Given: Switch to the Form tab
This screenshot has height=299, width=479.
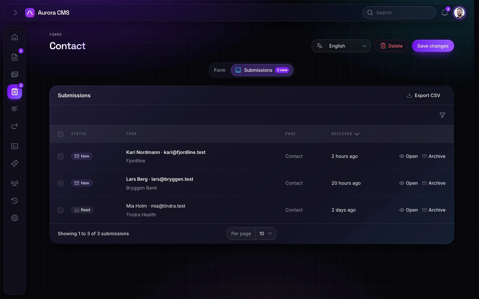Looking at the screenshot, I should point(220,70).
